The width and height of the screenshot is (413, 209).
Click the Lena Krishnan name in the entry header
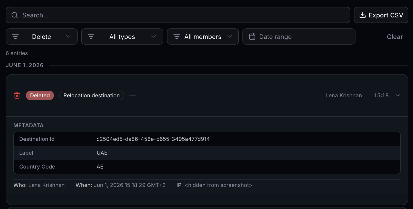point(344,95)
